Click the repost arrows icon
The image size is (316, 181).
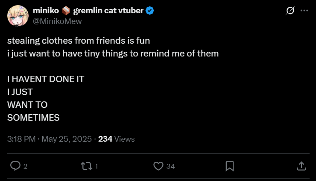pos(87,166)
